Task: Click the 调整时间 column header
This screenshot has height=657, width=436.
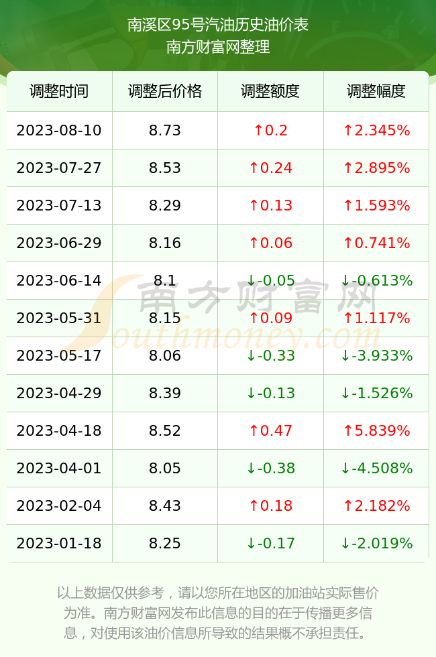Action: tap(59, 91)
